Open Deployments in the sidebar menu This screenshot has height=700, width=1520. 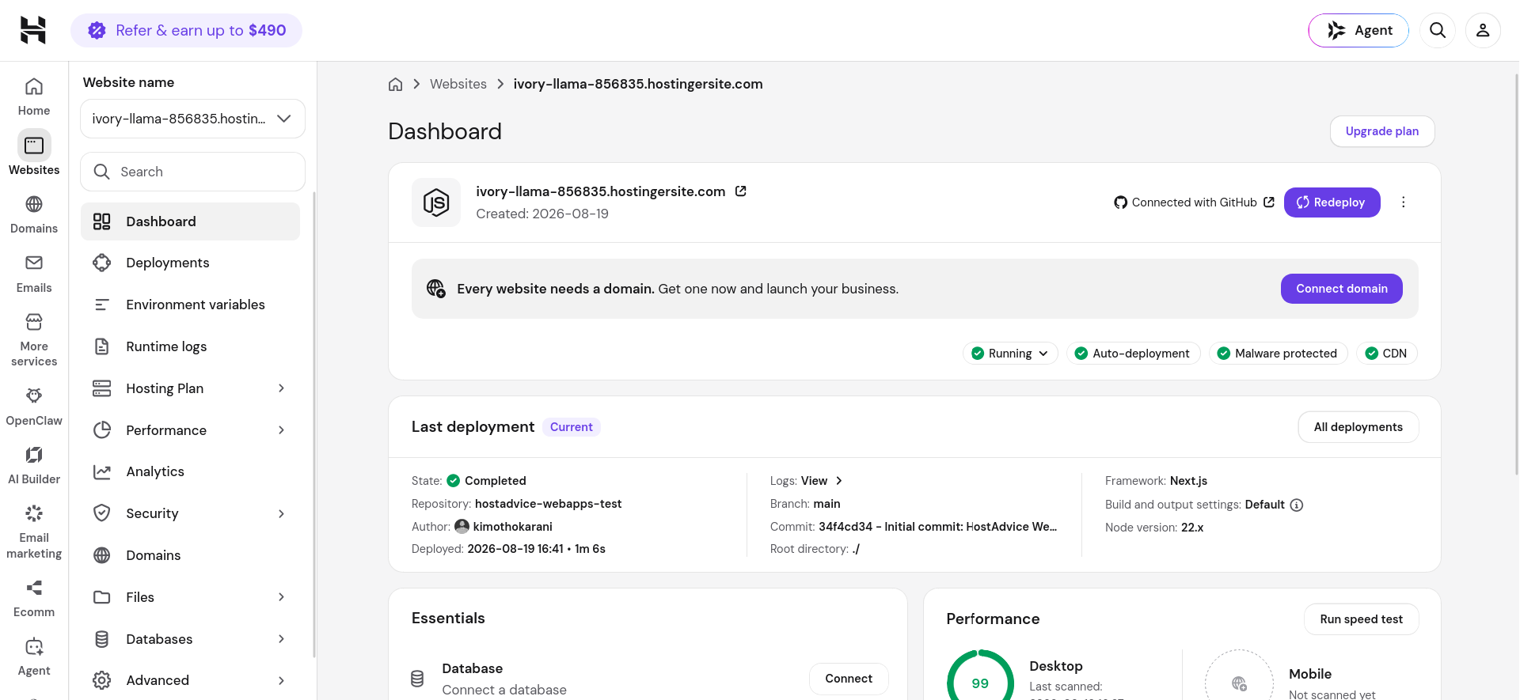coord(190,263)
